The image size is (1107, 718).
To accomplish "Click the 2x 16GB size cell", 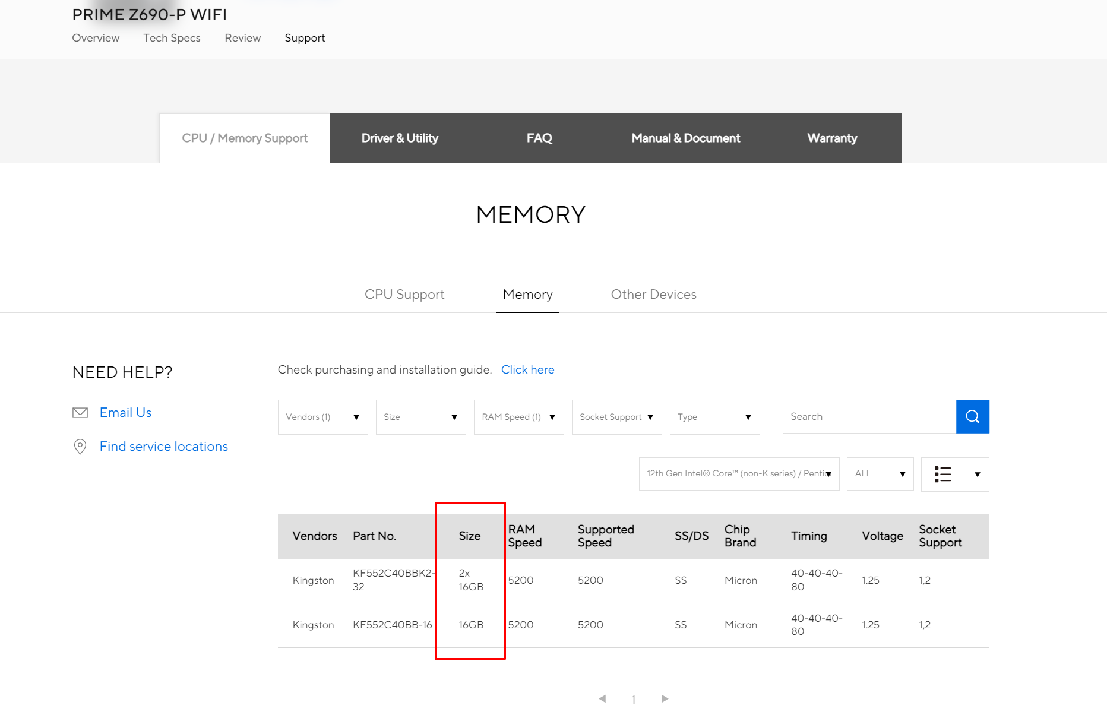I will pyautogui.click(x=471, y=580).
